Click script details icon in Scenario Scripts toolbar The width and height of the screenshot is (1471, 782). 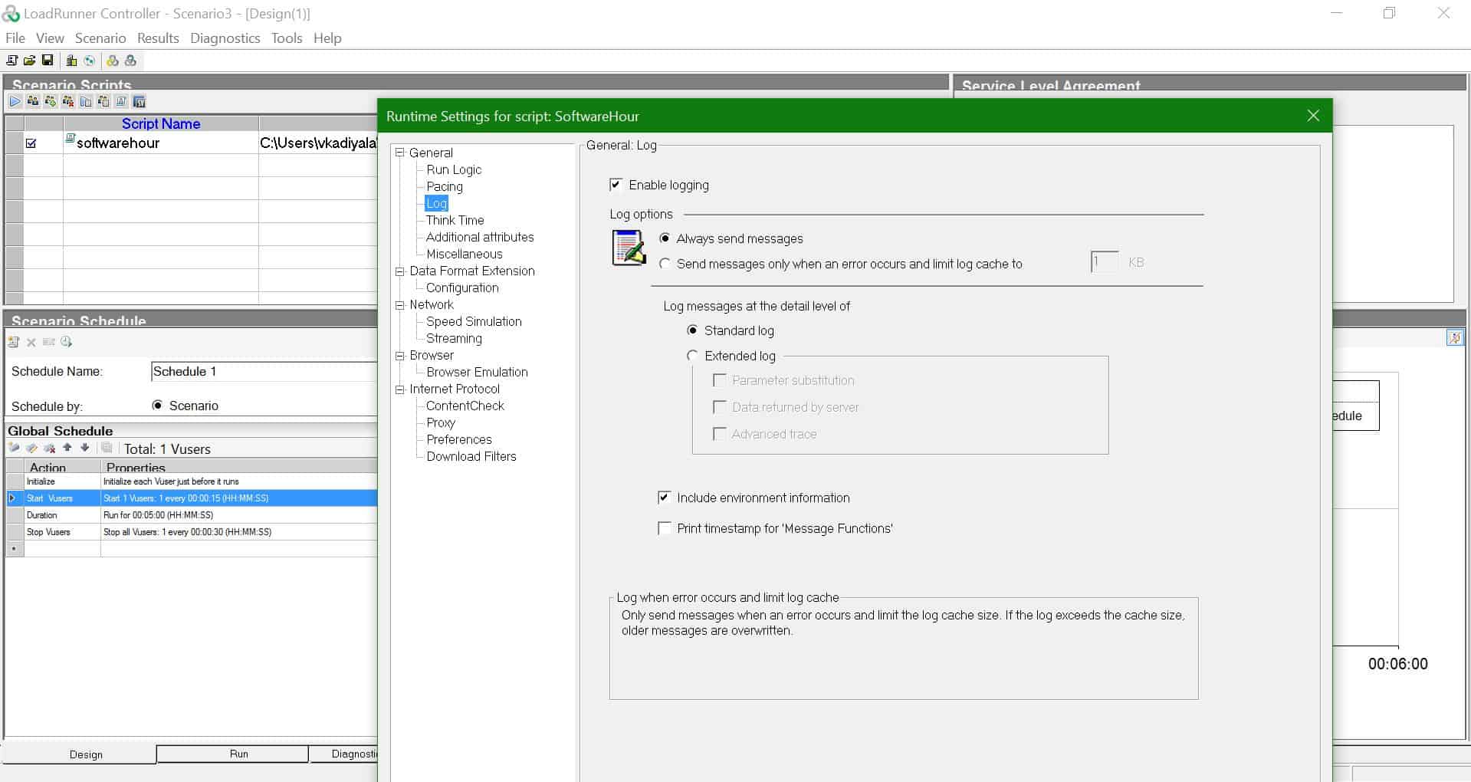tap(86, 101)
